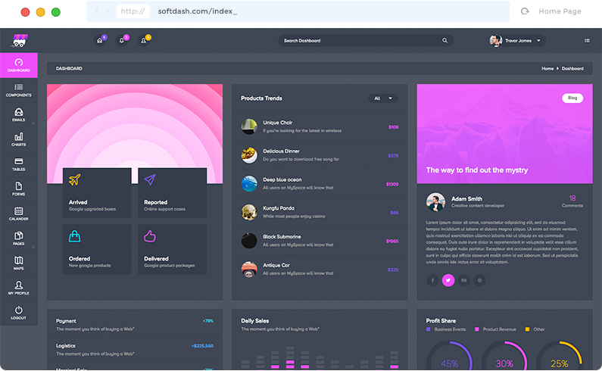Click the Business Events legend swatch

pyautogui.click(x=429, y=329)
